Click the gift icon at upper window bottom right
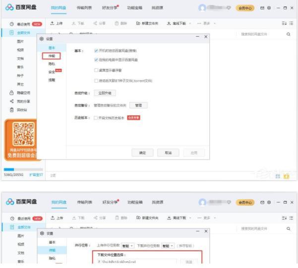Image resolution: width=298 pixels, height=268 pixels. (287, 176)
